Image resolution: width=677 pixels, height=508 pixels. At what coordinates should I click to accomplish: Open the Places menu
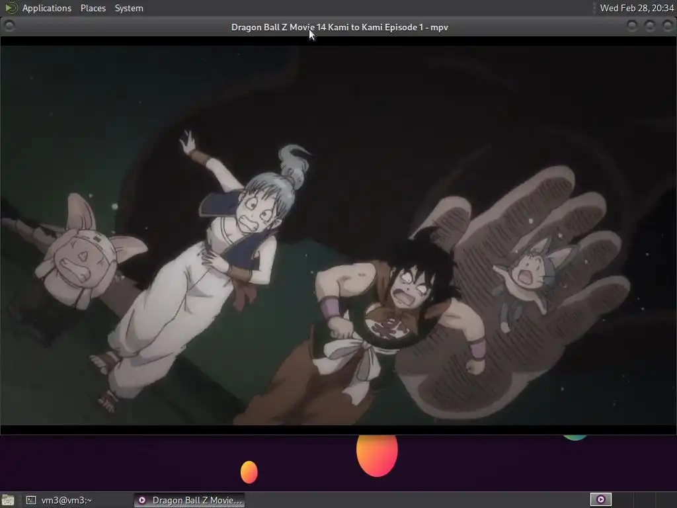93,8
